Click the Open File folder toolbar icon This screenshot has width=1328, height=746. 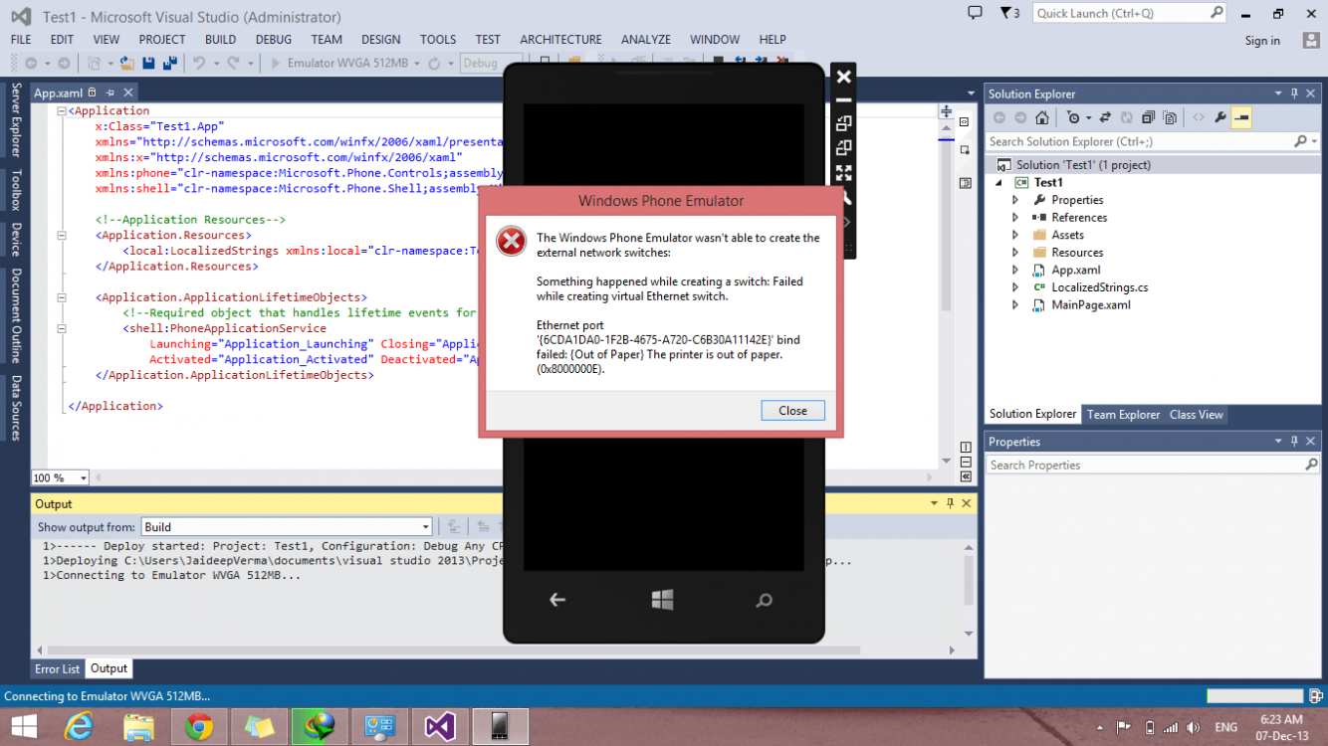126,63
